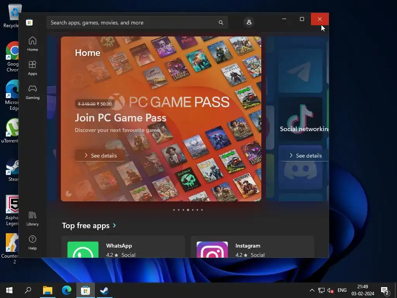Open the Windows Start menu
The height and width of the screenshot is (298, 397).
pos(9,290)
